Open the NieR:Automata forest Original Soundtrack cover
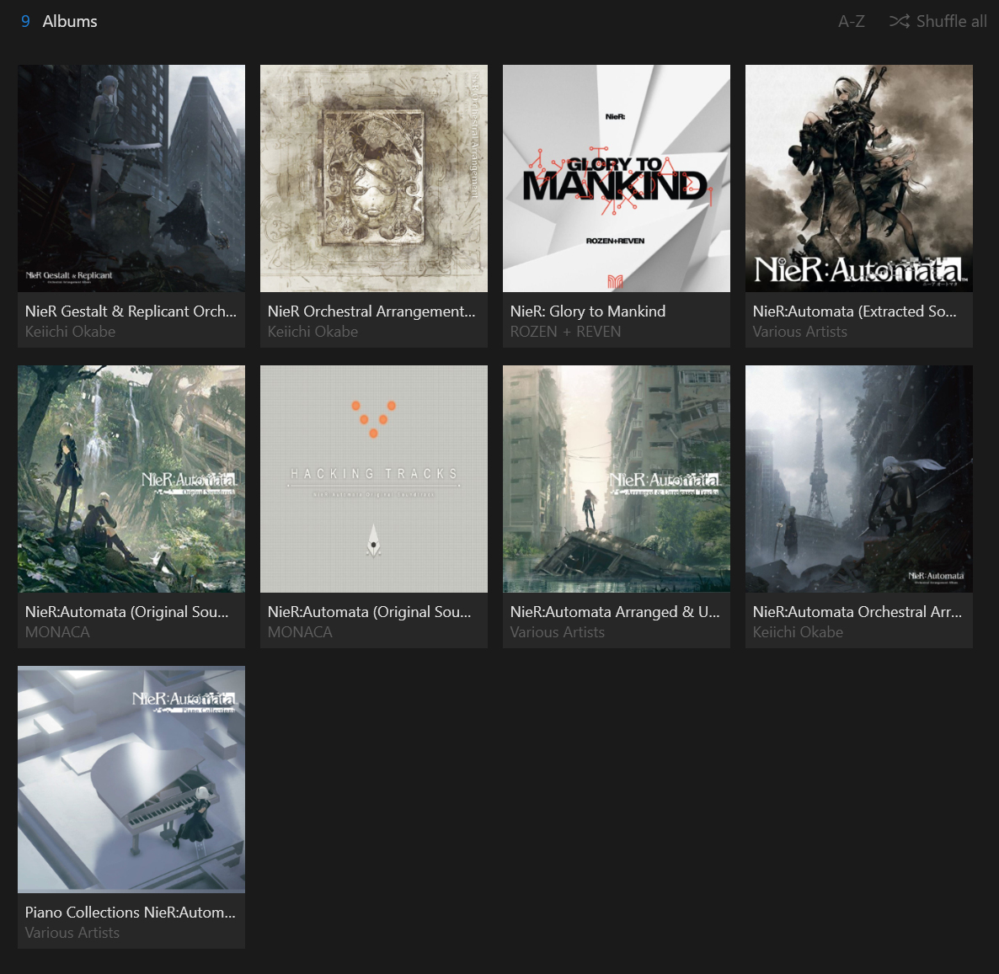 point(131,479)
